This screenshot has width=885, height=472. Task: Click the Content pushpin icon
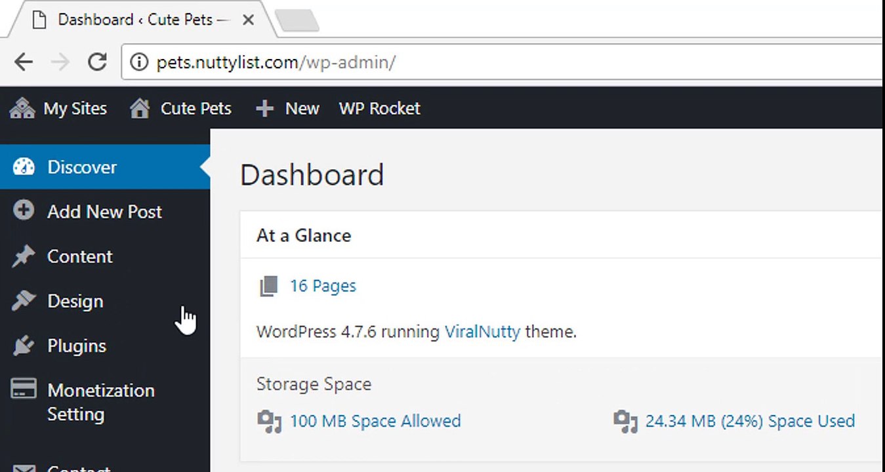point(24,256)
